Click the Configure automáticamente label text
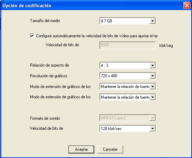192x158 pixels. point(97,36)
